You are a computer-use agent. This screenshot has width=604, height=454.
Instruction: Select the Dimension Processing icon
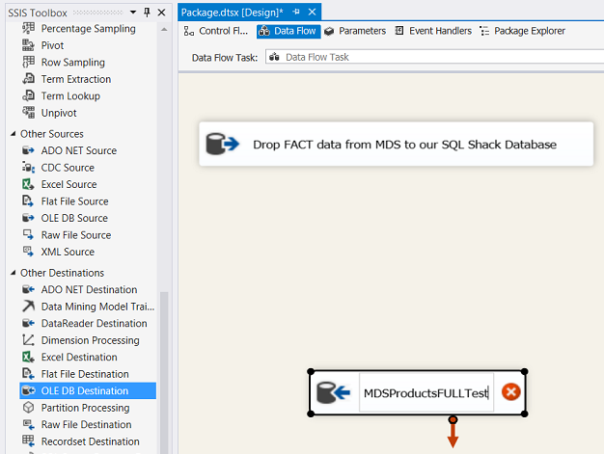(28, 340)
